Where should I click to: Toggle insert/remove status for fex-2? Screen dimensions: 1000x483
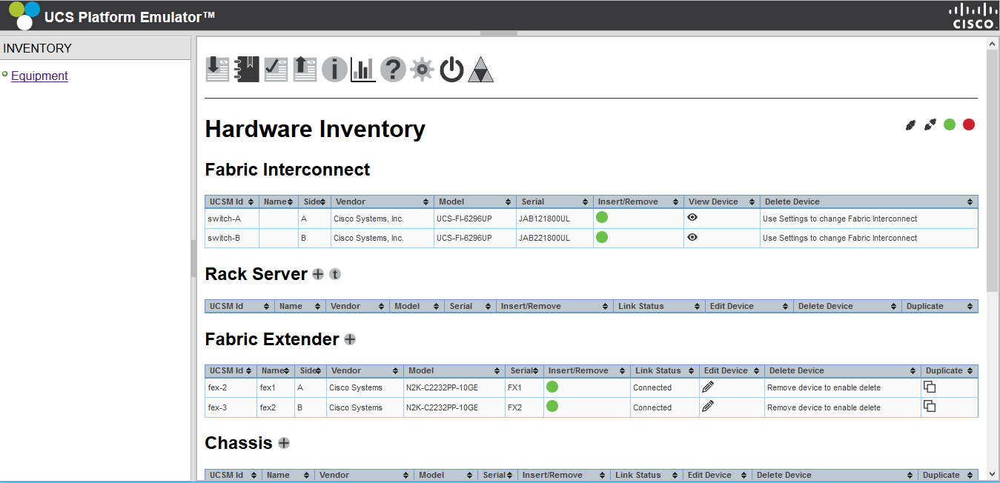552,387
